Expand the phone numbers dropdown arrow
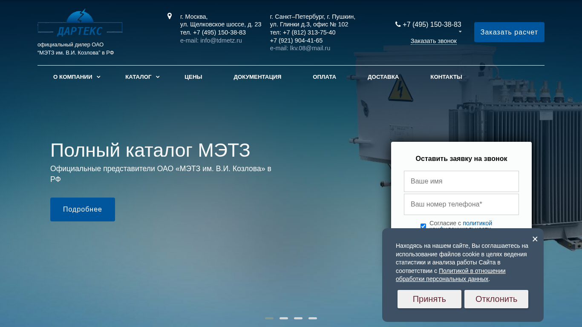Image resolution: width=582 pixels, height=327 pixels. (x=460, y=32)
